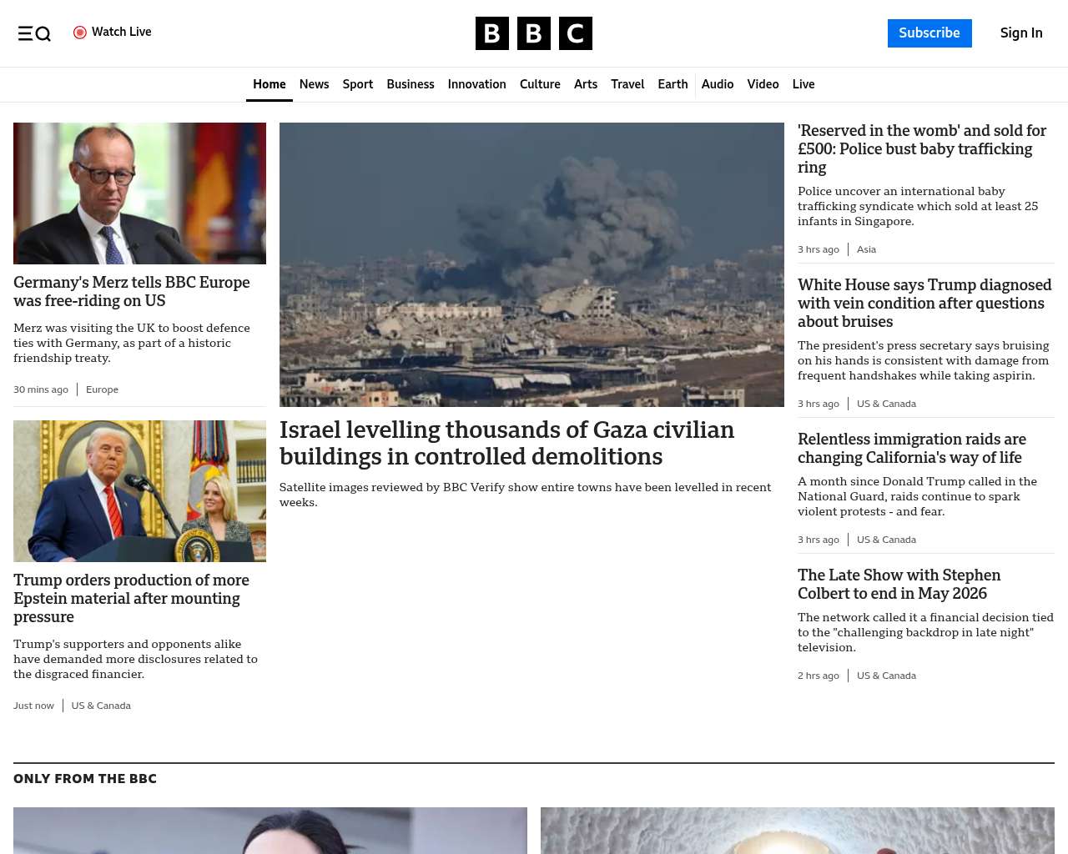Click the Watch Live red indicator icon

pyautogui.click(x=80, y=33)
